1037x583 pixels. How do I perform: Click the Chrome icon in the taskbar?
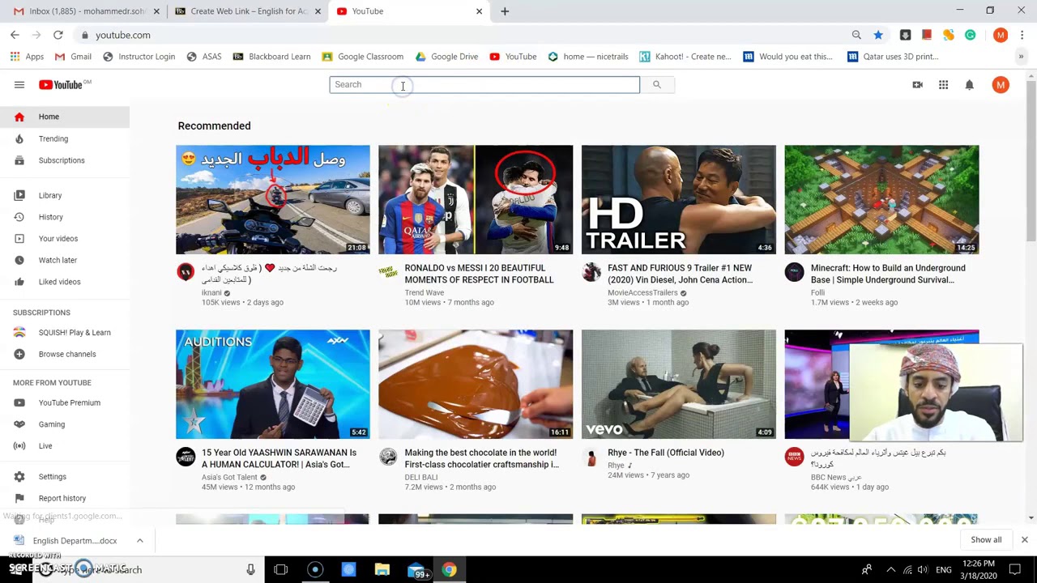[x=449, y=570]
